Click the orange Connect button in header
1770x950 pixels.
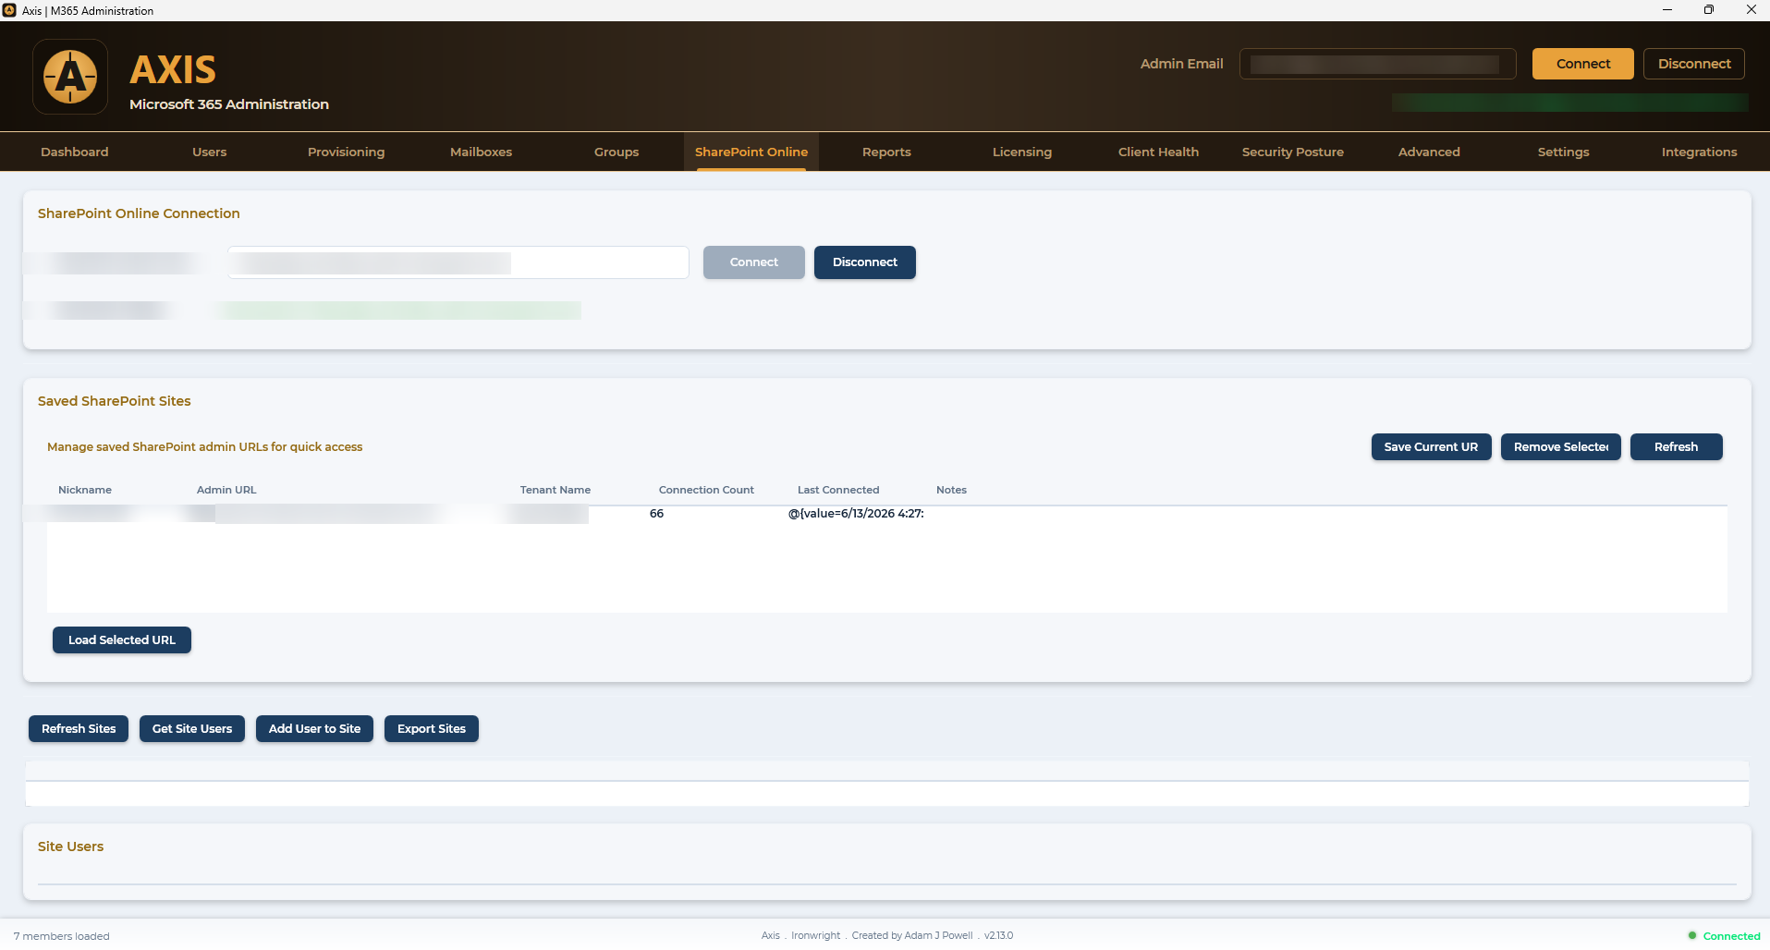point(1582,64)
